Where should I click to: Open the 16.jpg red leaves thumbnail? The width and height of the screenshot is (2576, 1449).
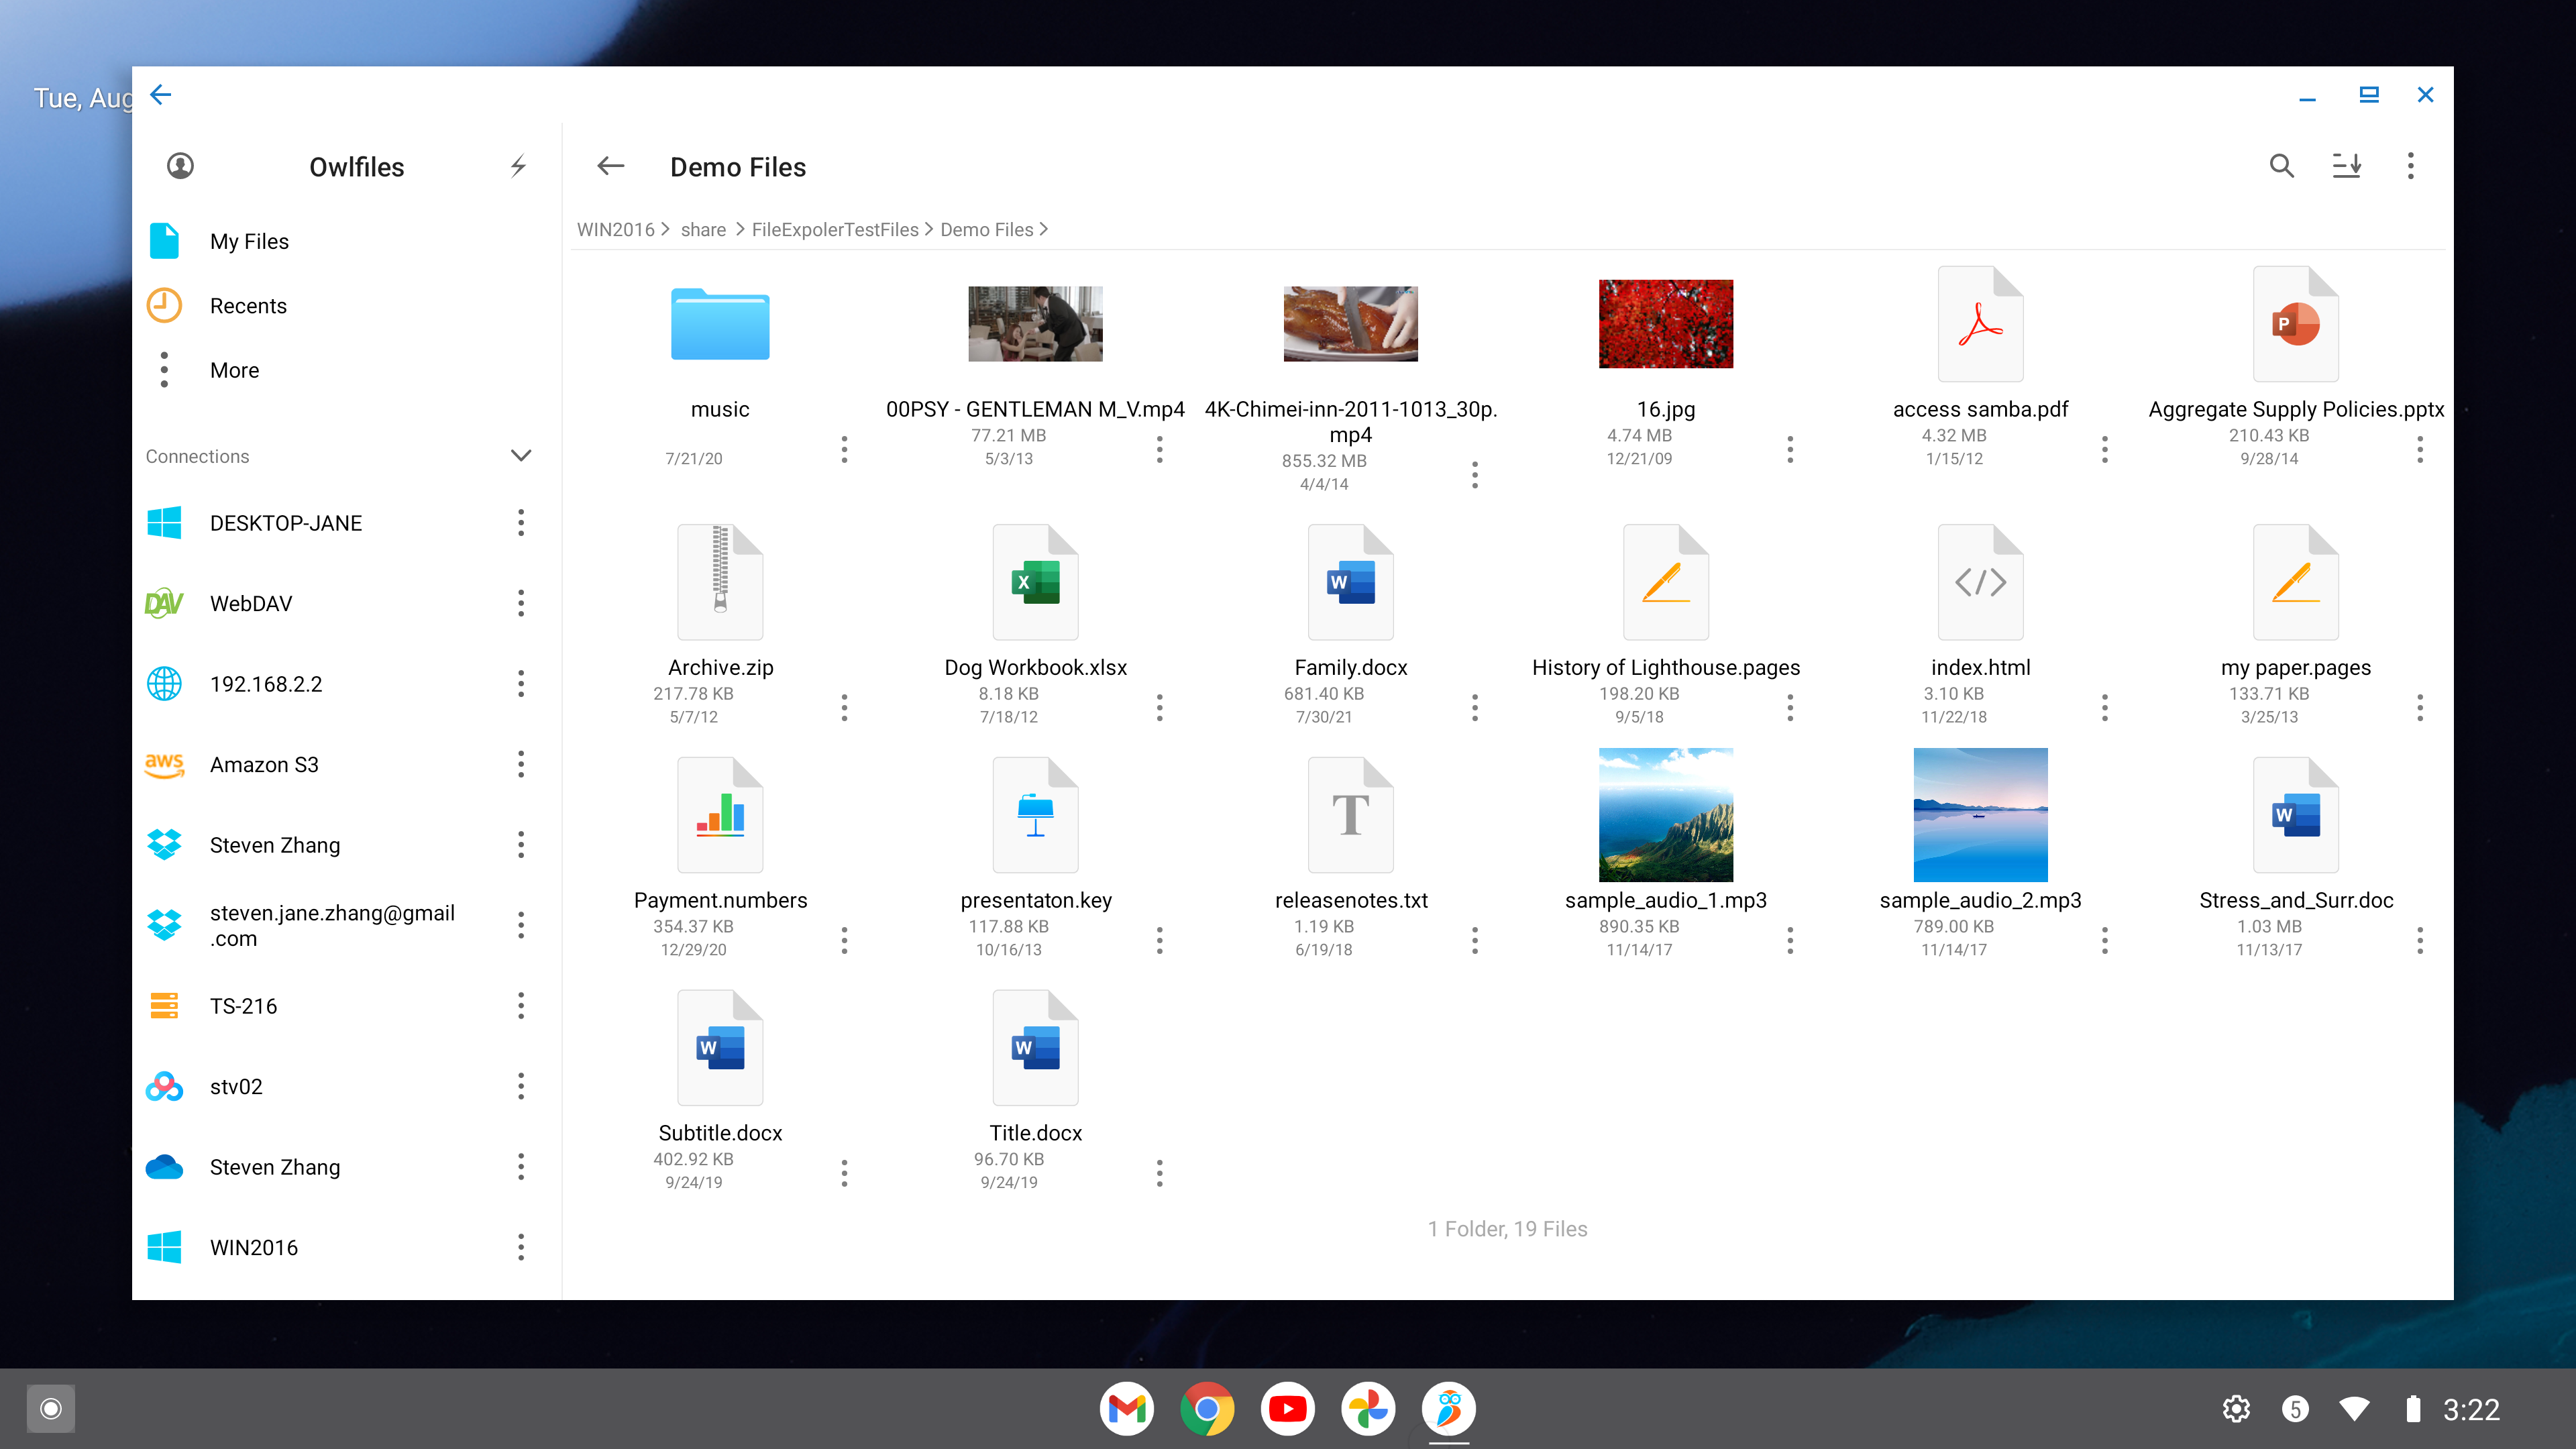pos(1665,324)
